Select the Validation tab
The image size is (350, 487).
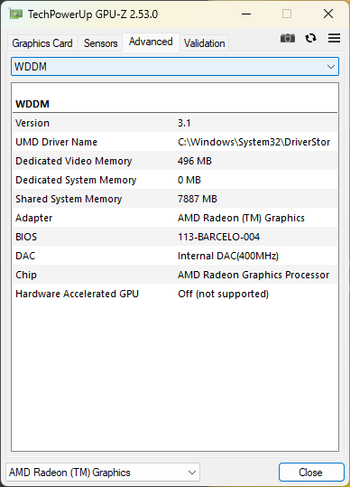tap(204, 43)
